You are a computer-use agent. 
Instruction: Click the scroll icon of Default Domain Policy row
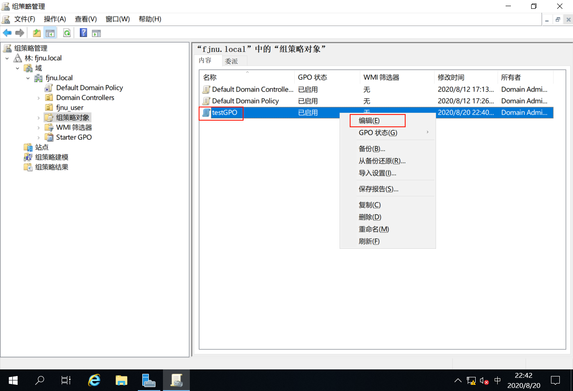point(206,101)
